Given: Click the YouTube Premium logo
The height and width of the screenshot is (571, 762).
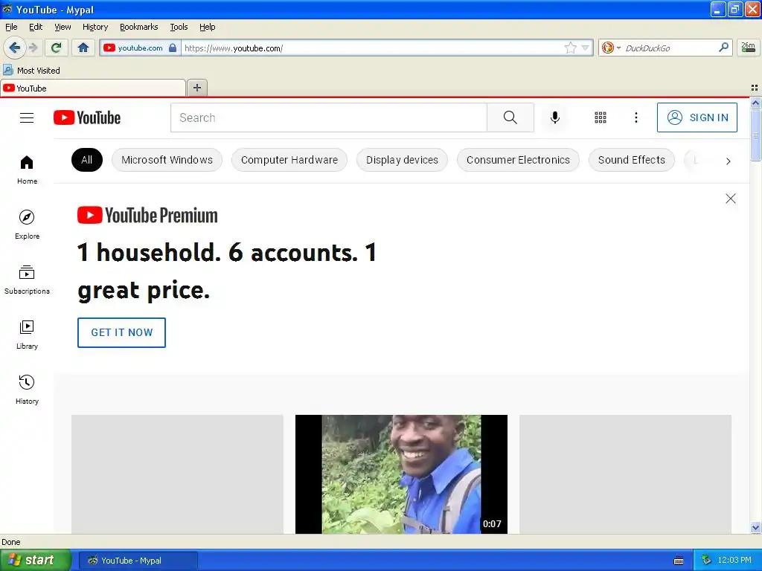Looking at the screenshot, I should point(147,215).
